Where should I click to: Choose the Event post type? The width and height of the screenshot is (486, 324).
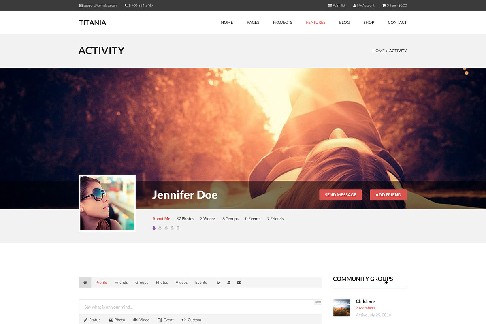[166, 320]
